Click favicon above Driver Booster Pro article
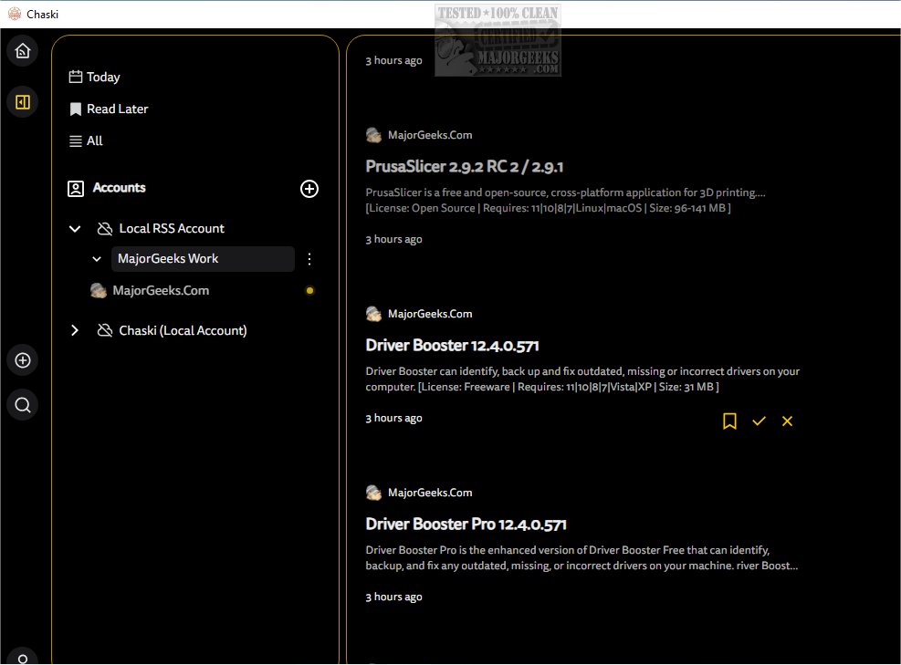The width and height of the screenshot is (901, 665). [x=373, y=493]
